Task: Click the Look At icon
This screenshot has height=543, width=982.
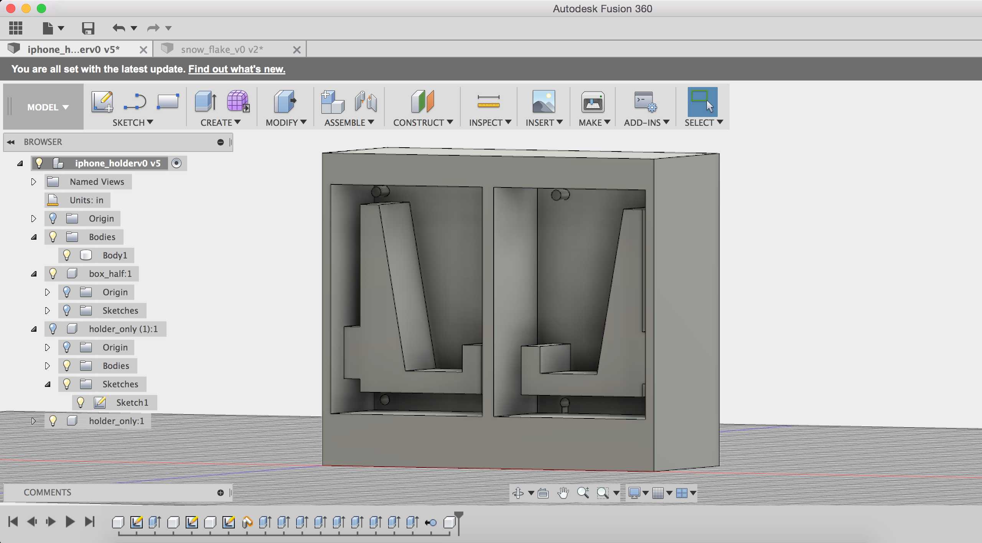Action: click(x=543, y=493)
